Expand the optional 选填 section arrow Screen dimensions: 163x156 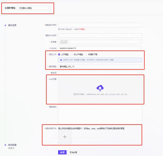tap(13, 148)
